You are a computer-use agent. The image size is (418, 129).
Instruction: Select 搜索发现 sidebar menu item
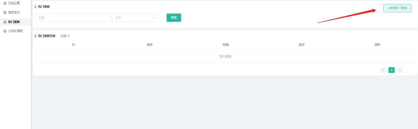pos(14,13)
